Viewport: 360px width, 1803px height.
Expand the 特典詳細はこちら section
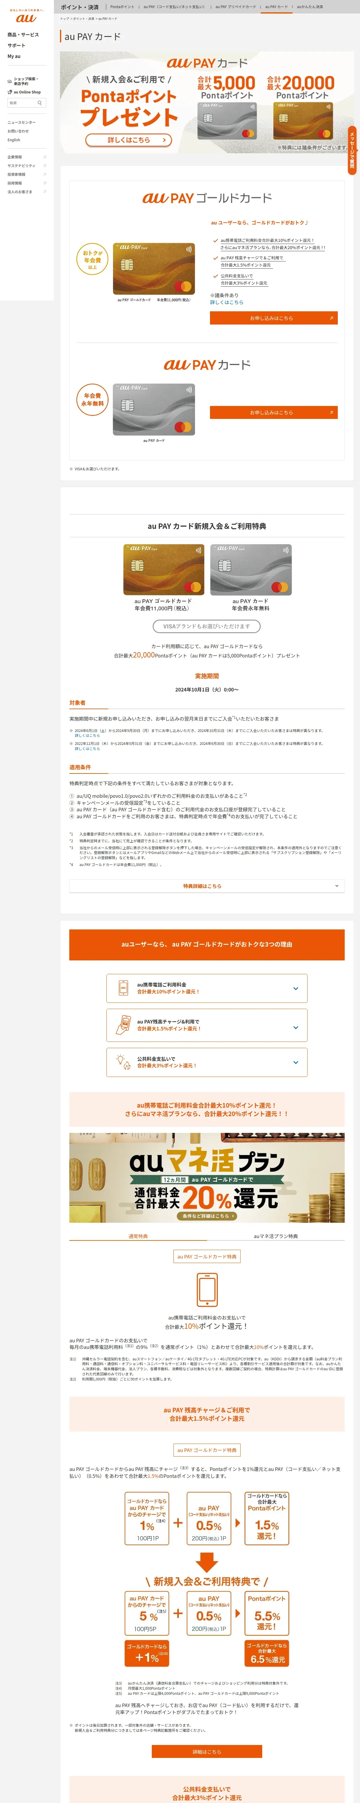pos(207,886)
